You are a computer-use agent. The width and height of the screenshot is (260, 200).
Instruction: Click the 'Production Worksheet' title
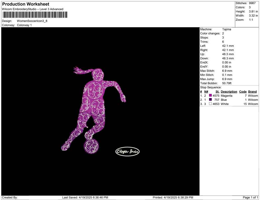[26, 4]
